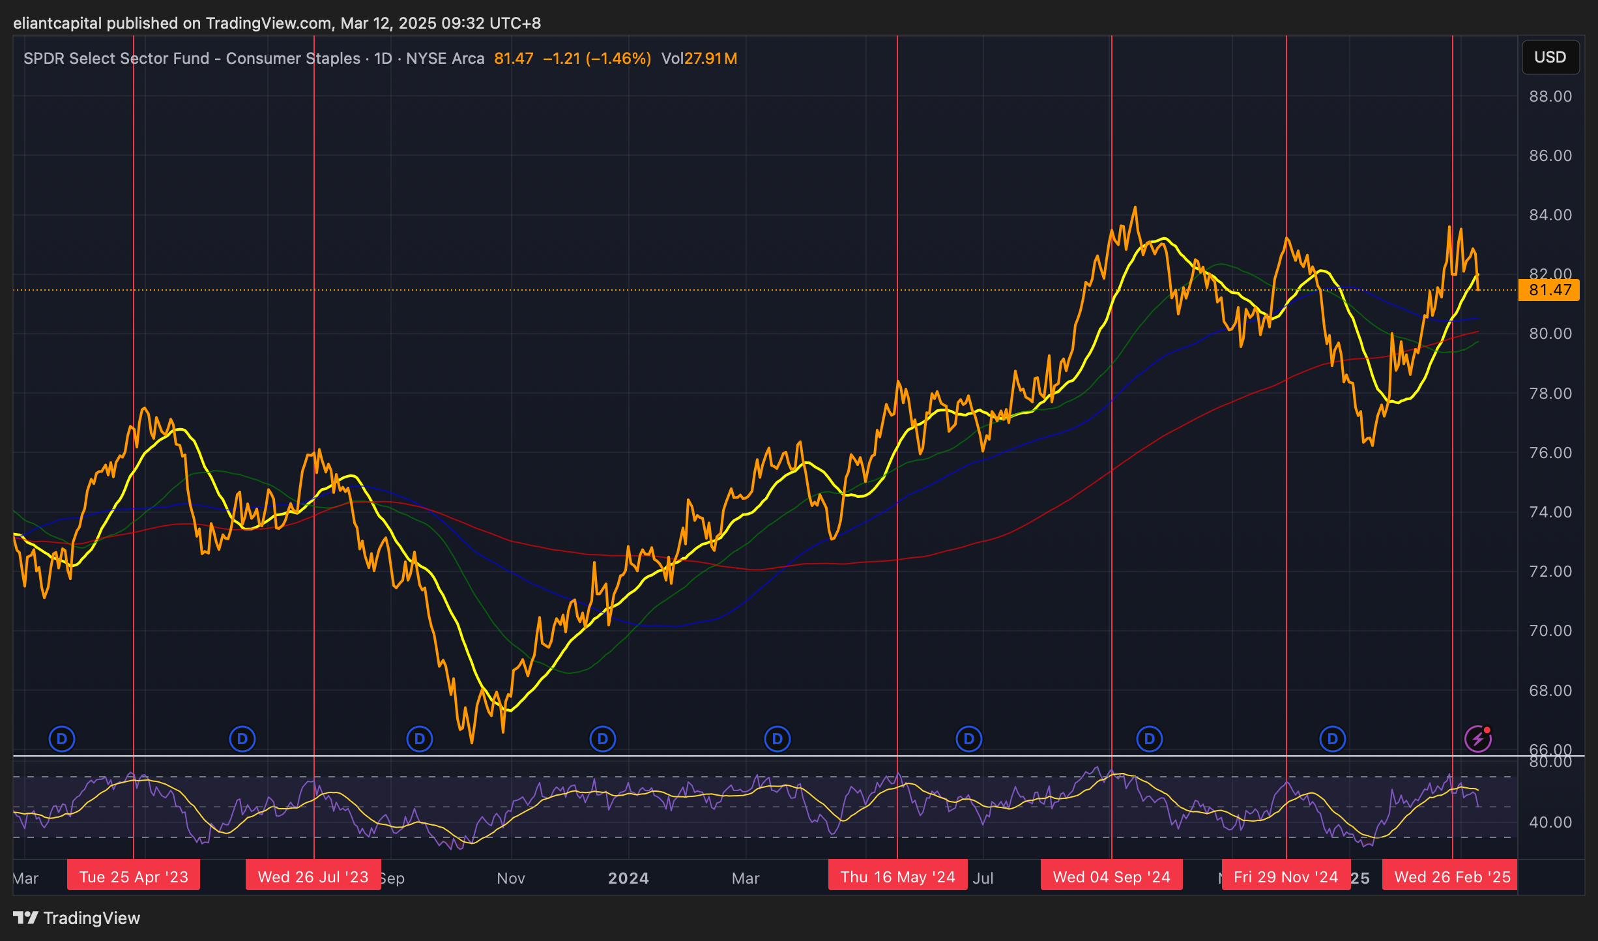Click the first dividend marker near Mar 2023
Image resolution: width=1598 pixels, height=941 pixels.
[62, 739]
